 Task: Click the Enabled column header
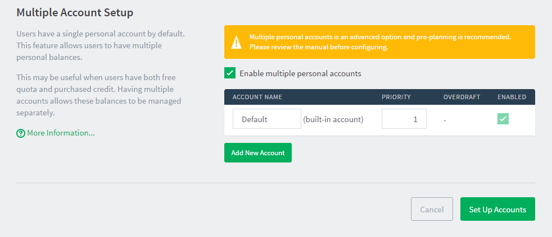pos(512,97)
